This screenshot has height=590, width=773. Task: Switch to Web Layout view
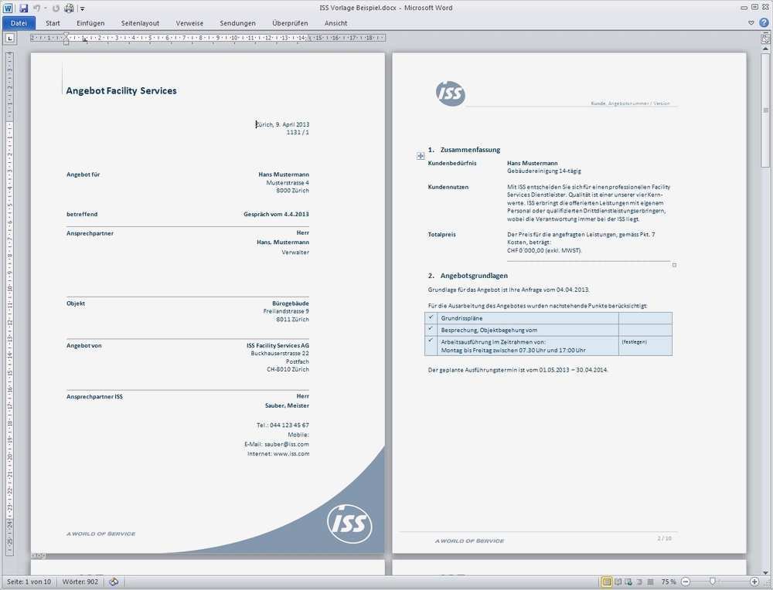(630, 582)
